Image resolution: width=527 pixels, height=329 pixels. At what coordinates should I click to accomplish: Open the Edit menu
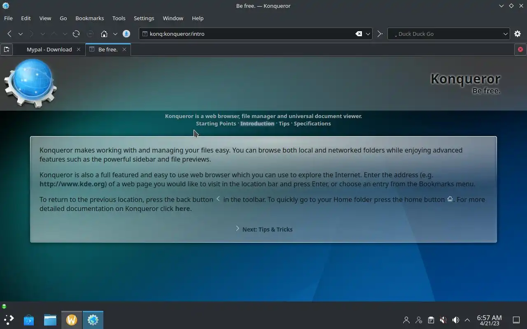point(26,18)
